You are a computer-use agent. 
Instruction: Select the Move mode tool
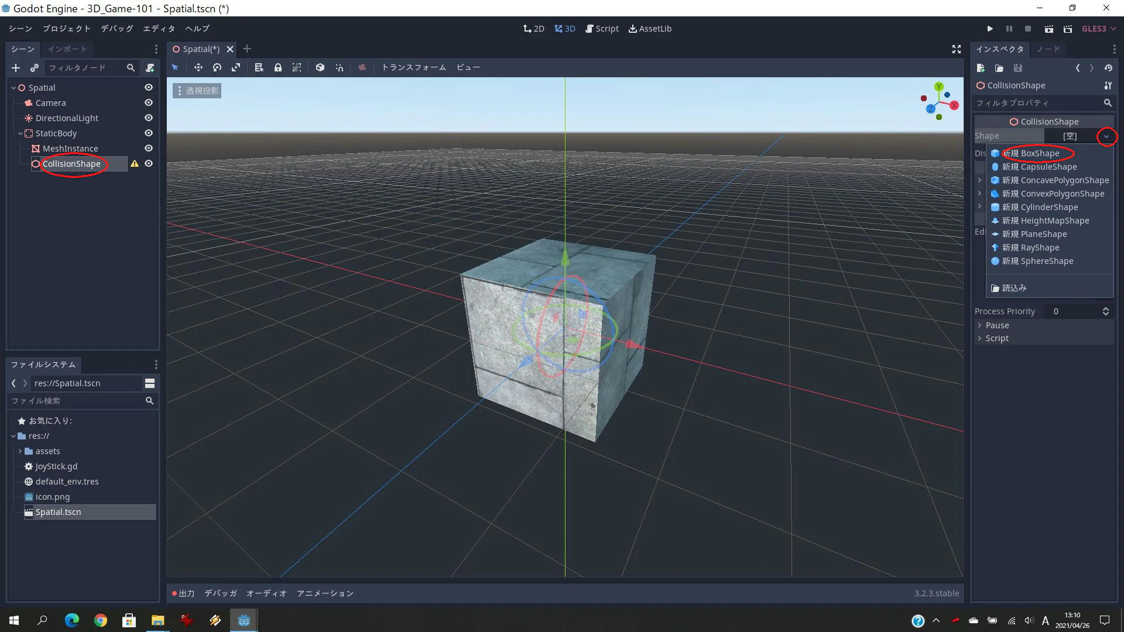point(198,67)
